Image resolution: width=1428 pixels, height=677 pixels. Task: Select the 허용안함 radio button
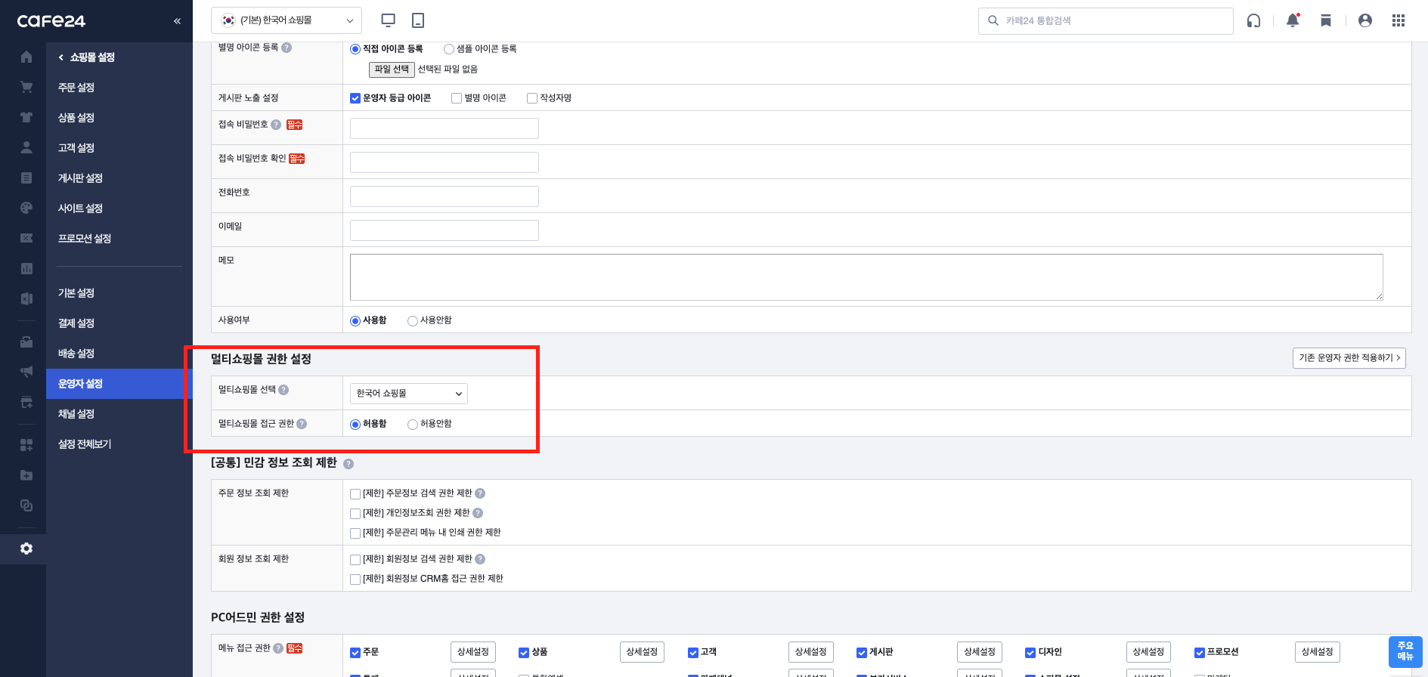(x=413, y=425)
